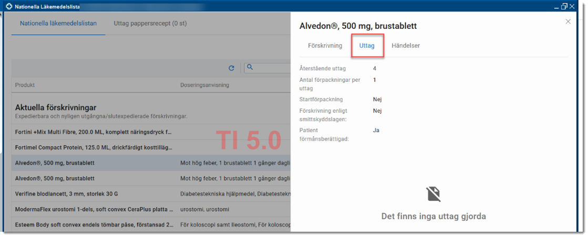The width and height of the screenshot is (588, 237).
Task: Open the Förskrivning tab
Action: pyautogui.click(x=325, y=46)
